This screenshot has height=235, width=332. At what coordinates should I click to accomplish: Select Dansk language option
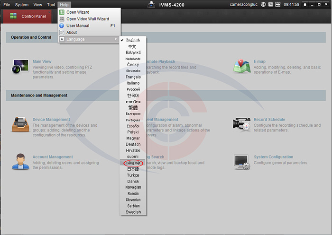(x=133, y=182)
